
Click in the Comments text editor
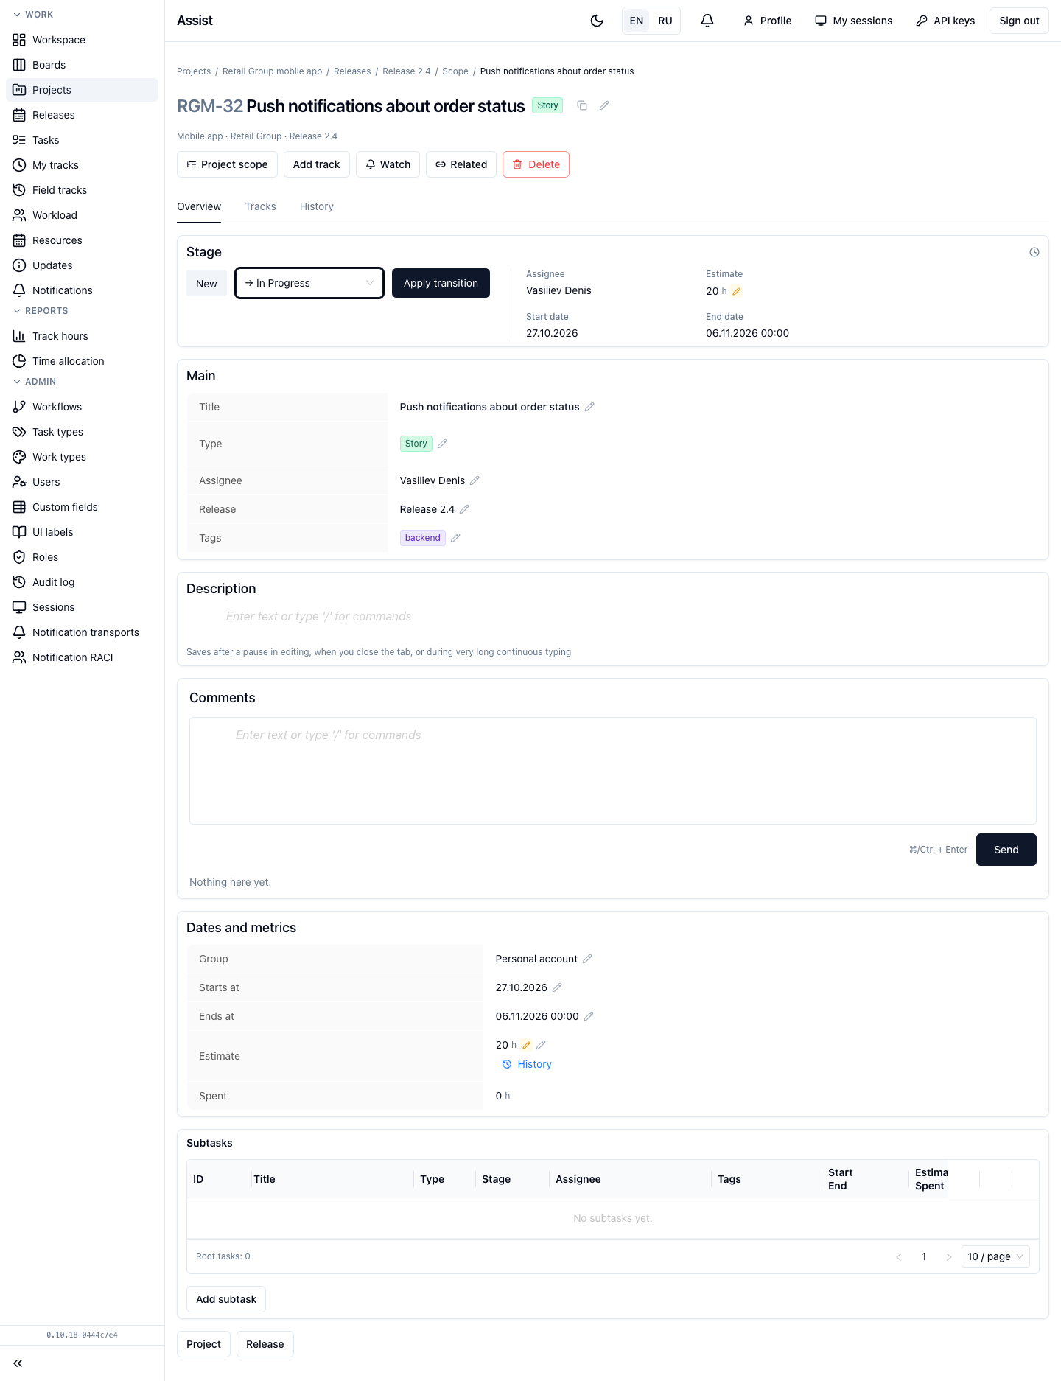coord(613,771)
